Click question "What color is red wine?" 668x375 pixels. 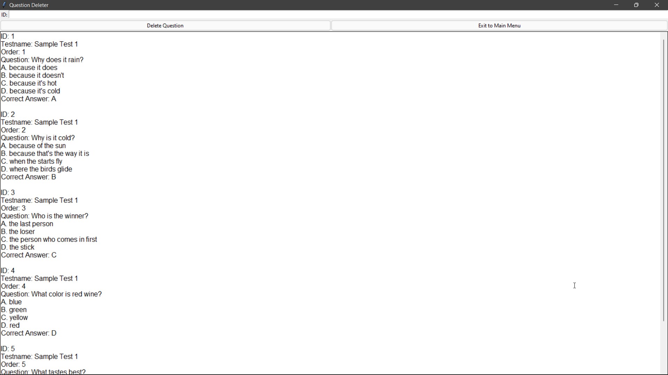(66, 294)
